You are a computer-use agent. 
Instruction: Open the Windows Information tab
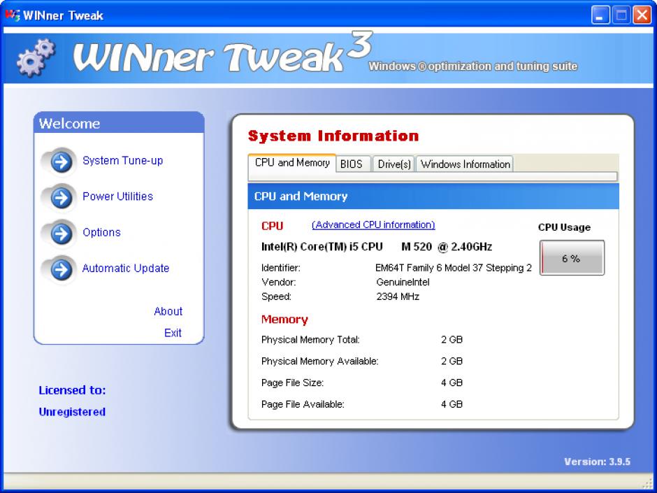(x=465, y=164)
